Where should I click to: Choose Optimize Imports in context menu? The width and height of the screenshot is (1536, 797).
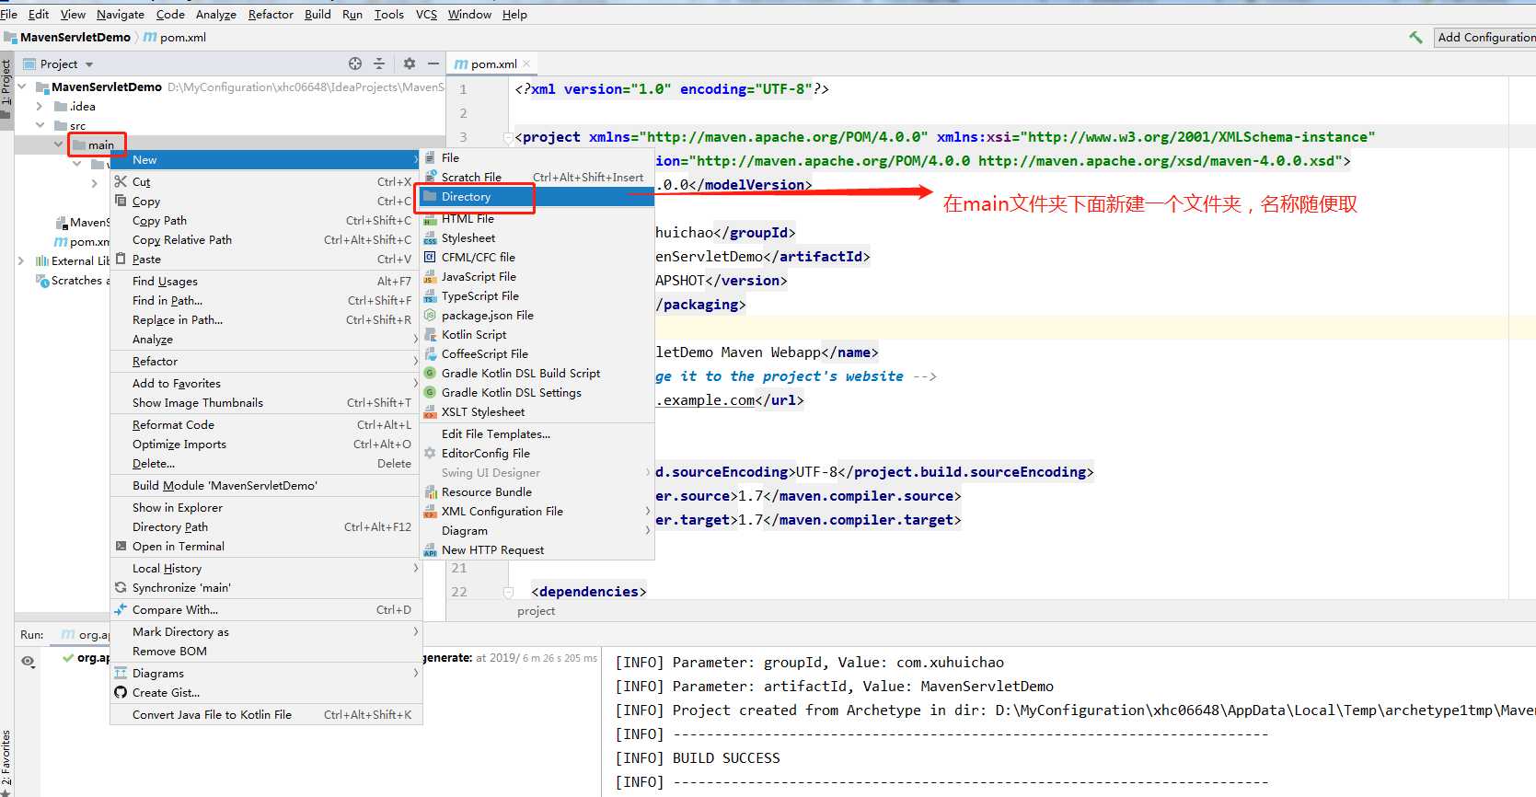tap(265, 444)
